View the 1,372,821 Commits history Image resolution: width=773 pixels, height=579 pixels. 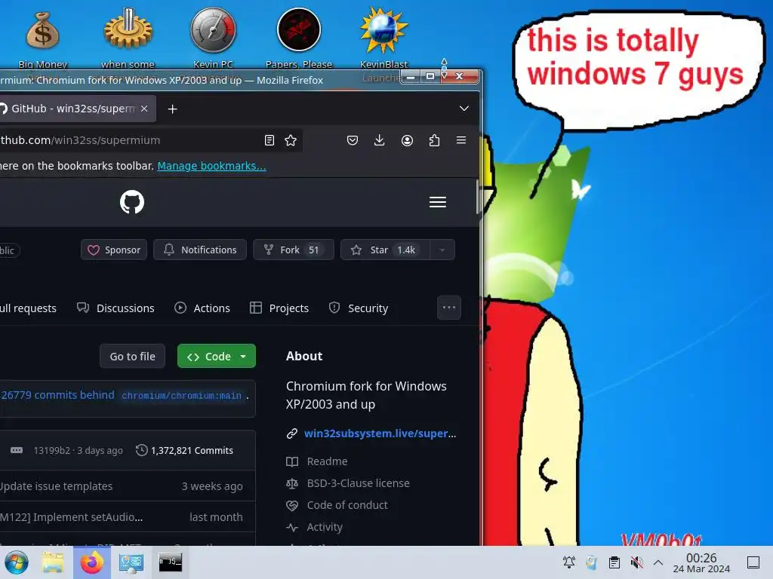184,451
